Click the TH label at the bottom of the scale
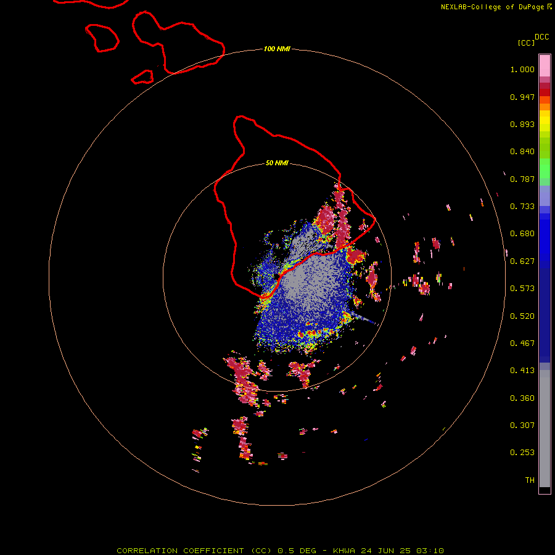The width and height of the screenshot is (555, 555). pos(530,480)
